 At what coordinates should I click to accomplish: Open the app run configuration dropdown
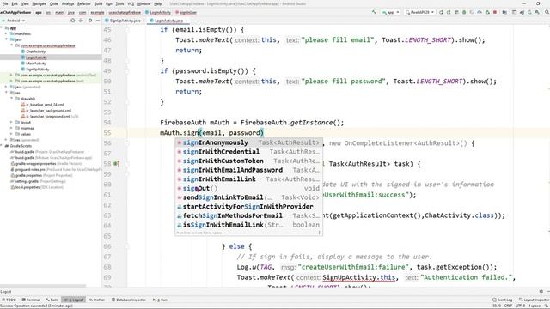coord(390,12)
